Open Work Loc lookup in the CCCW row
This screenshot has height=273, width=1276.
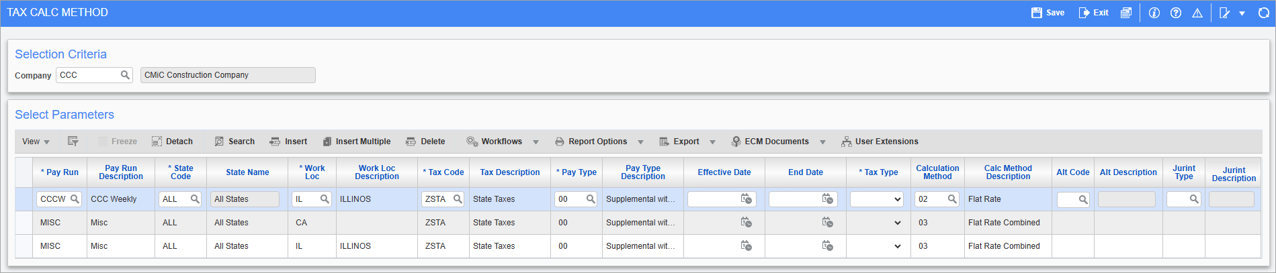(325, 199)
